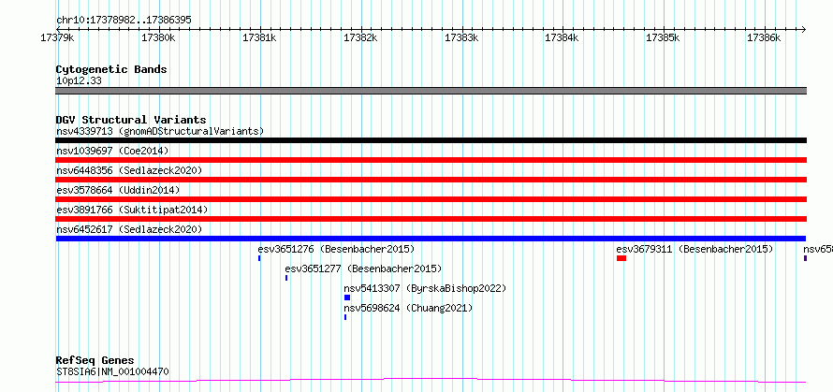The image size is (833, 392).
Task: Open nsv6452617 (Sedlazeck2020) variant label
Action: (129, 229)
